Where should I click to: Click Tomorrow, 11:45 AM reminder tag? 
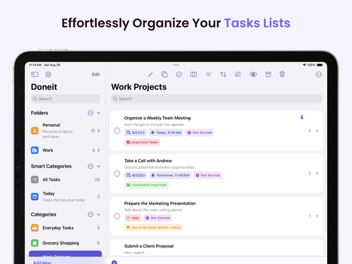coord(170,175)
